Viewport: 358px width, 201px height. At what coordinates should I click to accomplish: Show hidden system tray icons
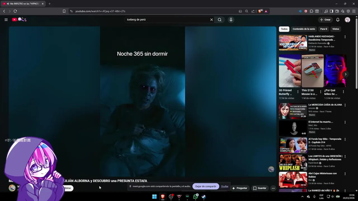(x=302, y=197)
